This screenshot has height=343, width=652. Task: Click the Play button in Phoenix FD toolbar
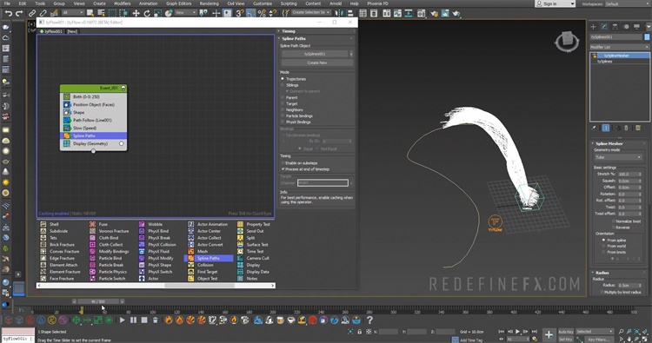click(123, 320)
